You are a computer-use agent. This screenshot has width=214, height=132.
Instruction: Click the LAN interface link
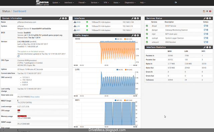click(78, 26)
